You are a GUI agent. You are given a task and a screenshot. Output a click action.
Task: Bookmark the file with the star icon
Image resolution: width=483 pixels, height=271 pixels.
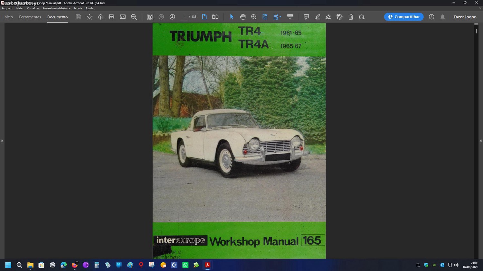(x=90, y=17)
